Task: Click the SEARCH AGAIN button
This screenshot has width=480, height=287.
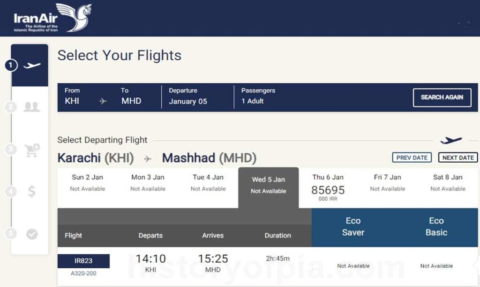Action: coord(442,97)
